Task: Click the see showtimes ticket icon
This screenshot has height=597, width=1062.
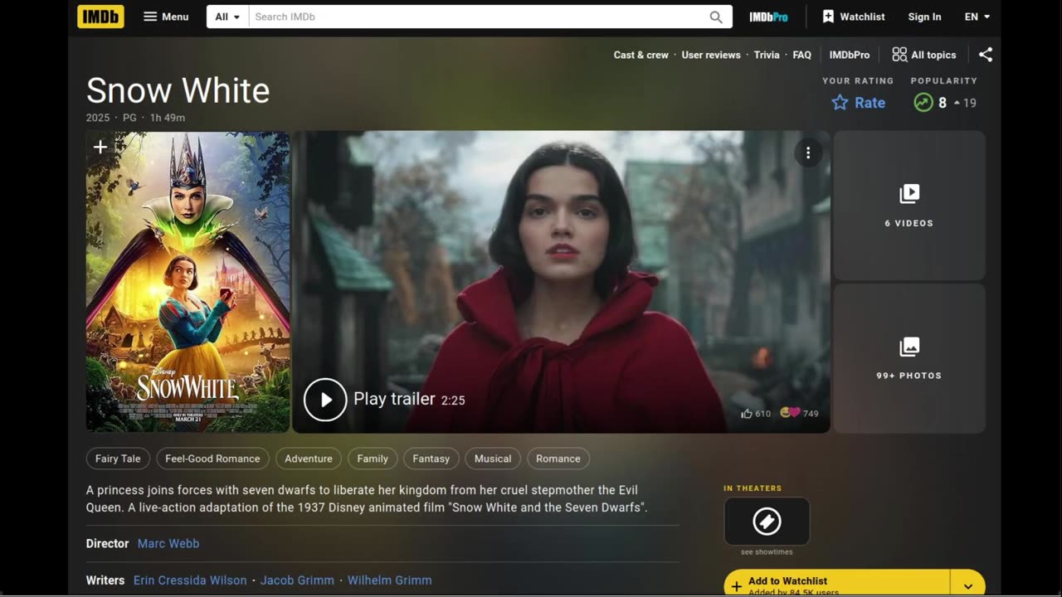Action: click(767, 522)
